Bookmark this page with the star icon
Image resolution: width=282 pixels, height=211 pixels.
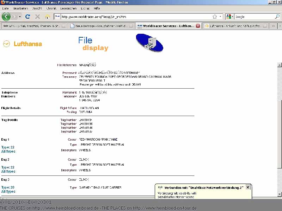point(215,17)
